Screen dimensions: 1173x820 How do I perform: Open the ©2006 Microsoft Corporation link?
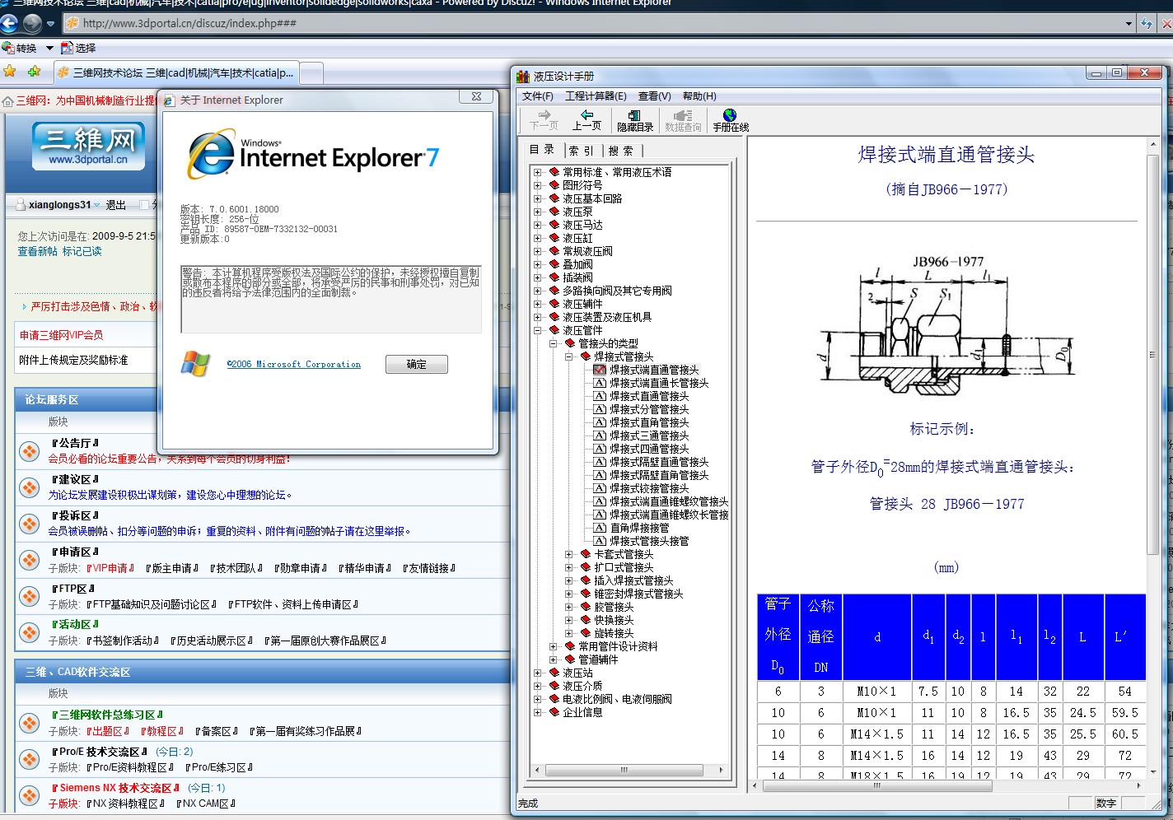click(294, 364)
